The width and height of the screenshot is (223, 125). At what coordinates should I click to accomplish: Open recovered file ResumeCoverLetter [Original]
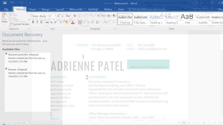(x=27, y=58)
